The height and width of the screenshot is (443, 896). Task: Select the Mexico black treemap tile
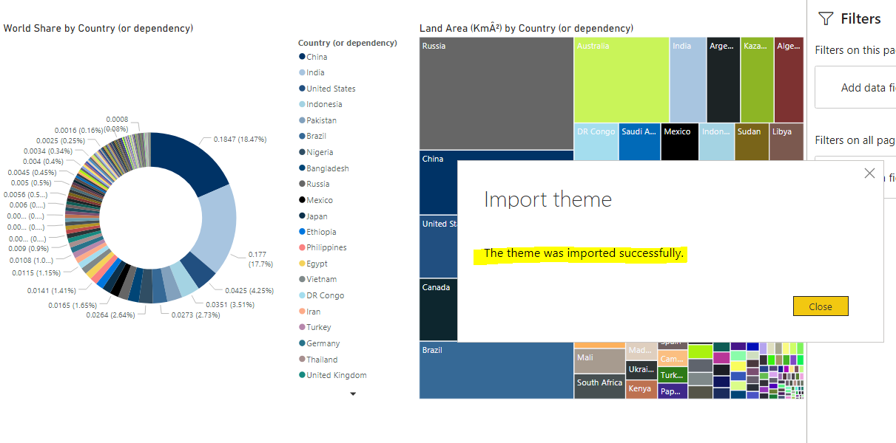pyautogui.click(x=679, y=142)
